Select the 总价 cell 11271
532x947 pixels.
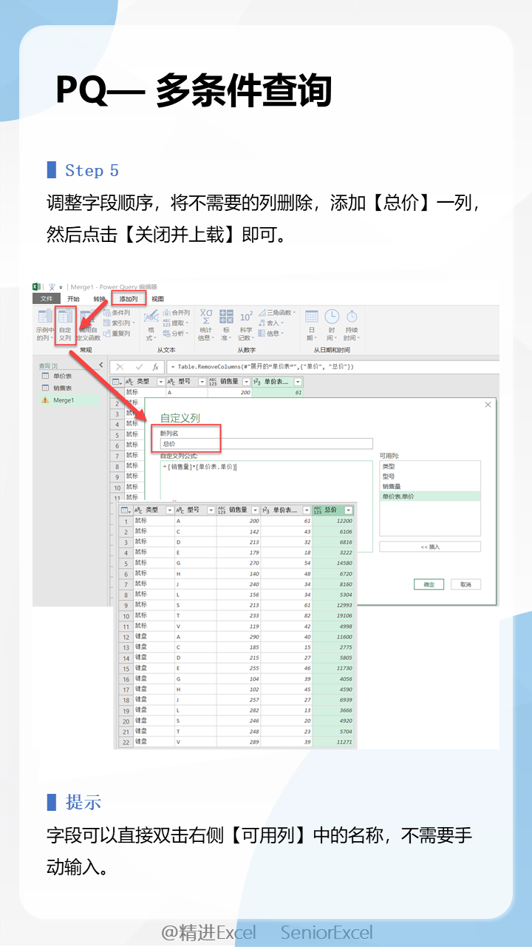[333, 741]
